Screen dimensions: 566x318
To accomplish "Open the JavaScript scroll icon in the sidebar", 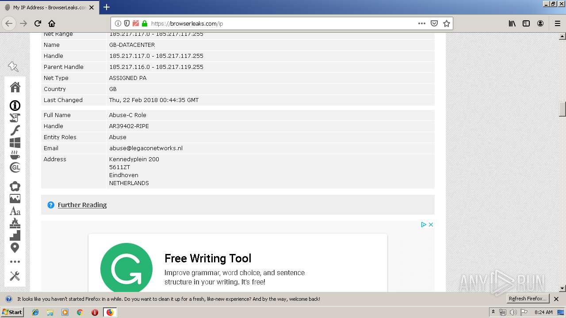I will (x=15, y=118).
